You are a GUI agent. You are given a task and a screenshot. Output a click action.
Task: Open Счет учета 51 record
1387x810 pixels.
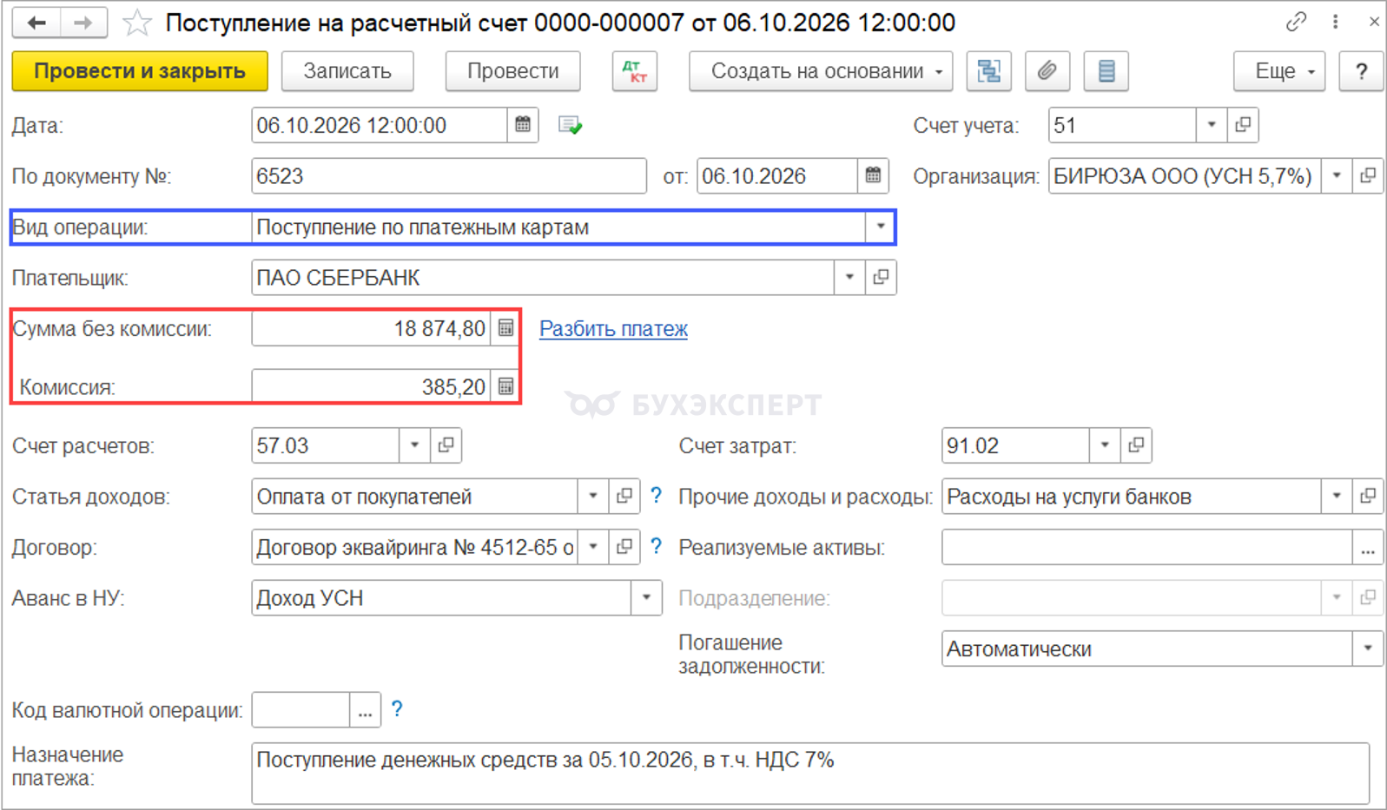tap(1243, 125)
